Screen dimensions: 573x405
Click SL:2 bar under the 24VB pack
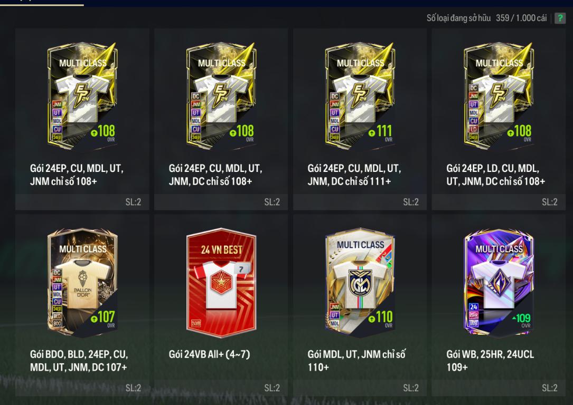[x=221, y=388]
